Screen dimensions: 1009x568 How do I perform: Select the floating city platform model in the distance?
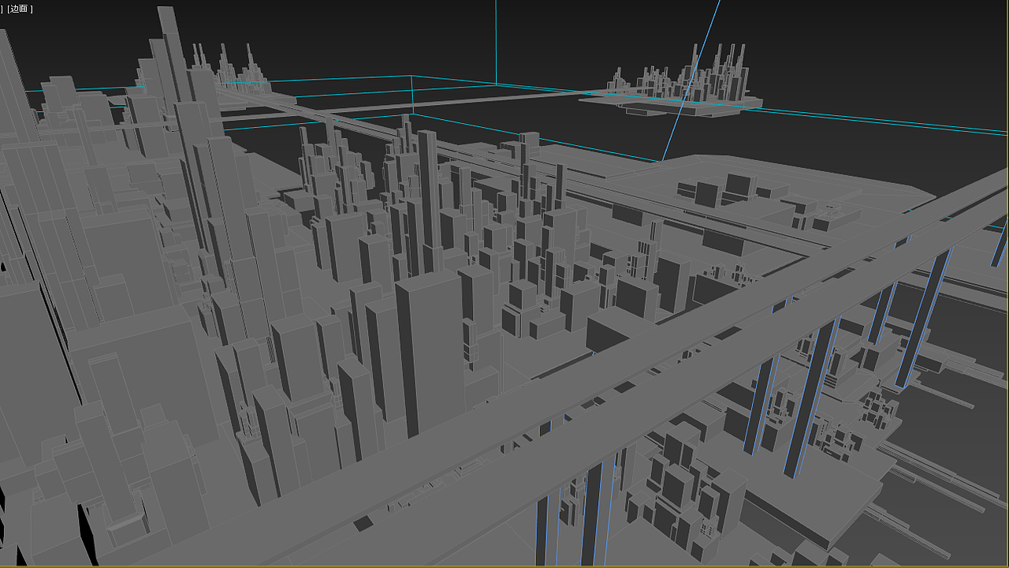[x=671, y=81]
